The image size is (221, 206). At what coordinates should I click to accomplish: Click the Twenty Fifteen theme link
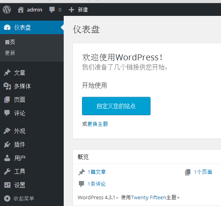149,197
